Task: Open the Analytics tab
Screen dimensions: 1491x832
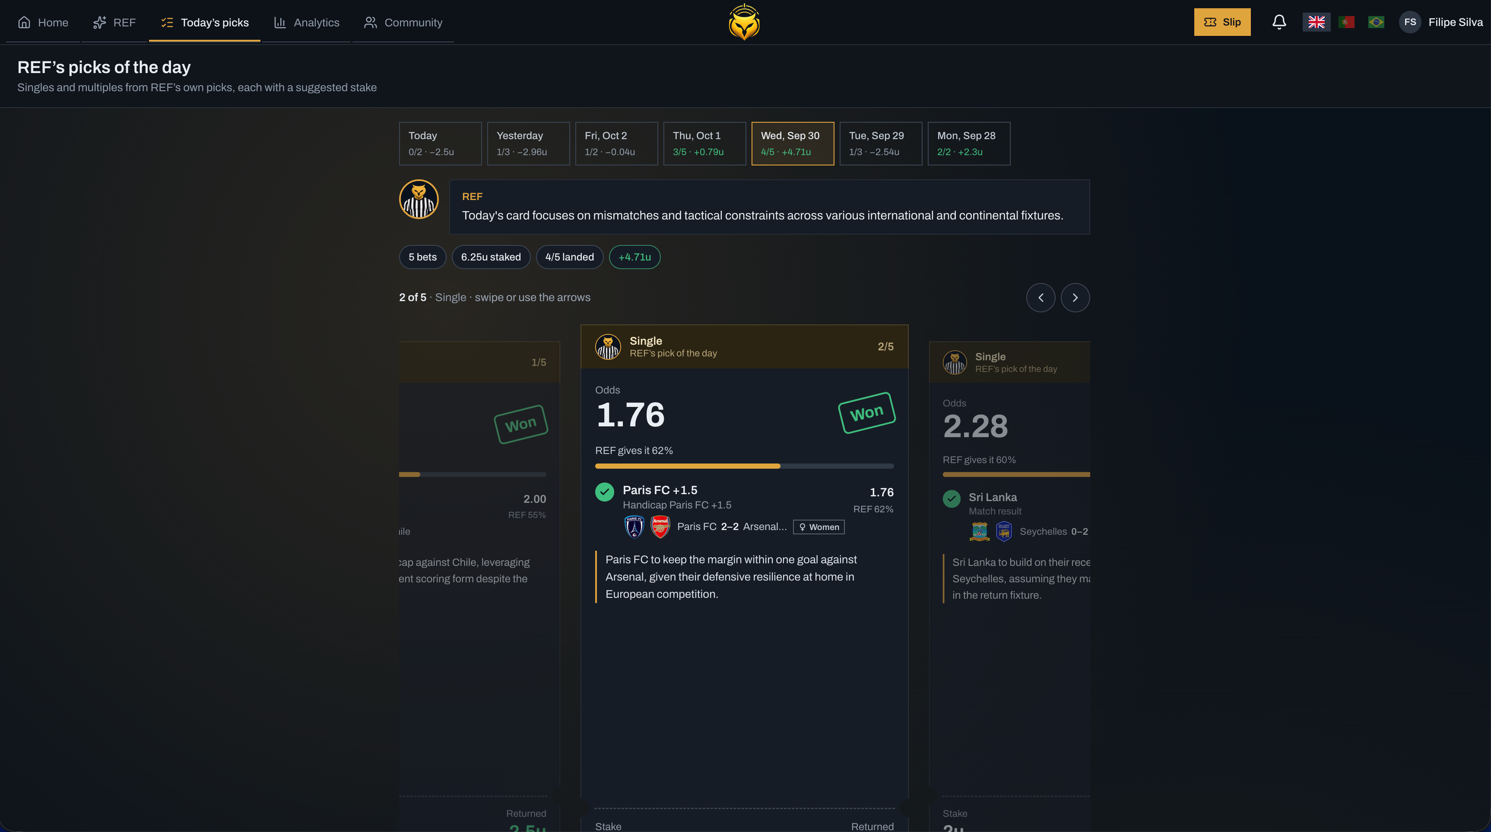Action: [307, 22]
